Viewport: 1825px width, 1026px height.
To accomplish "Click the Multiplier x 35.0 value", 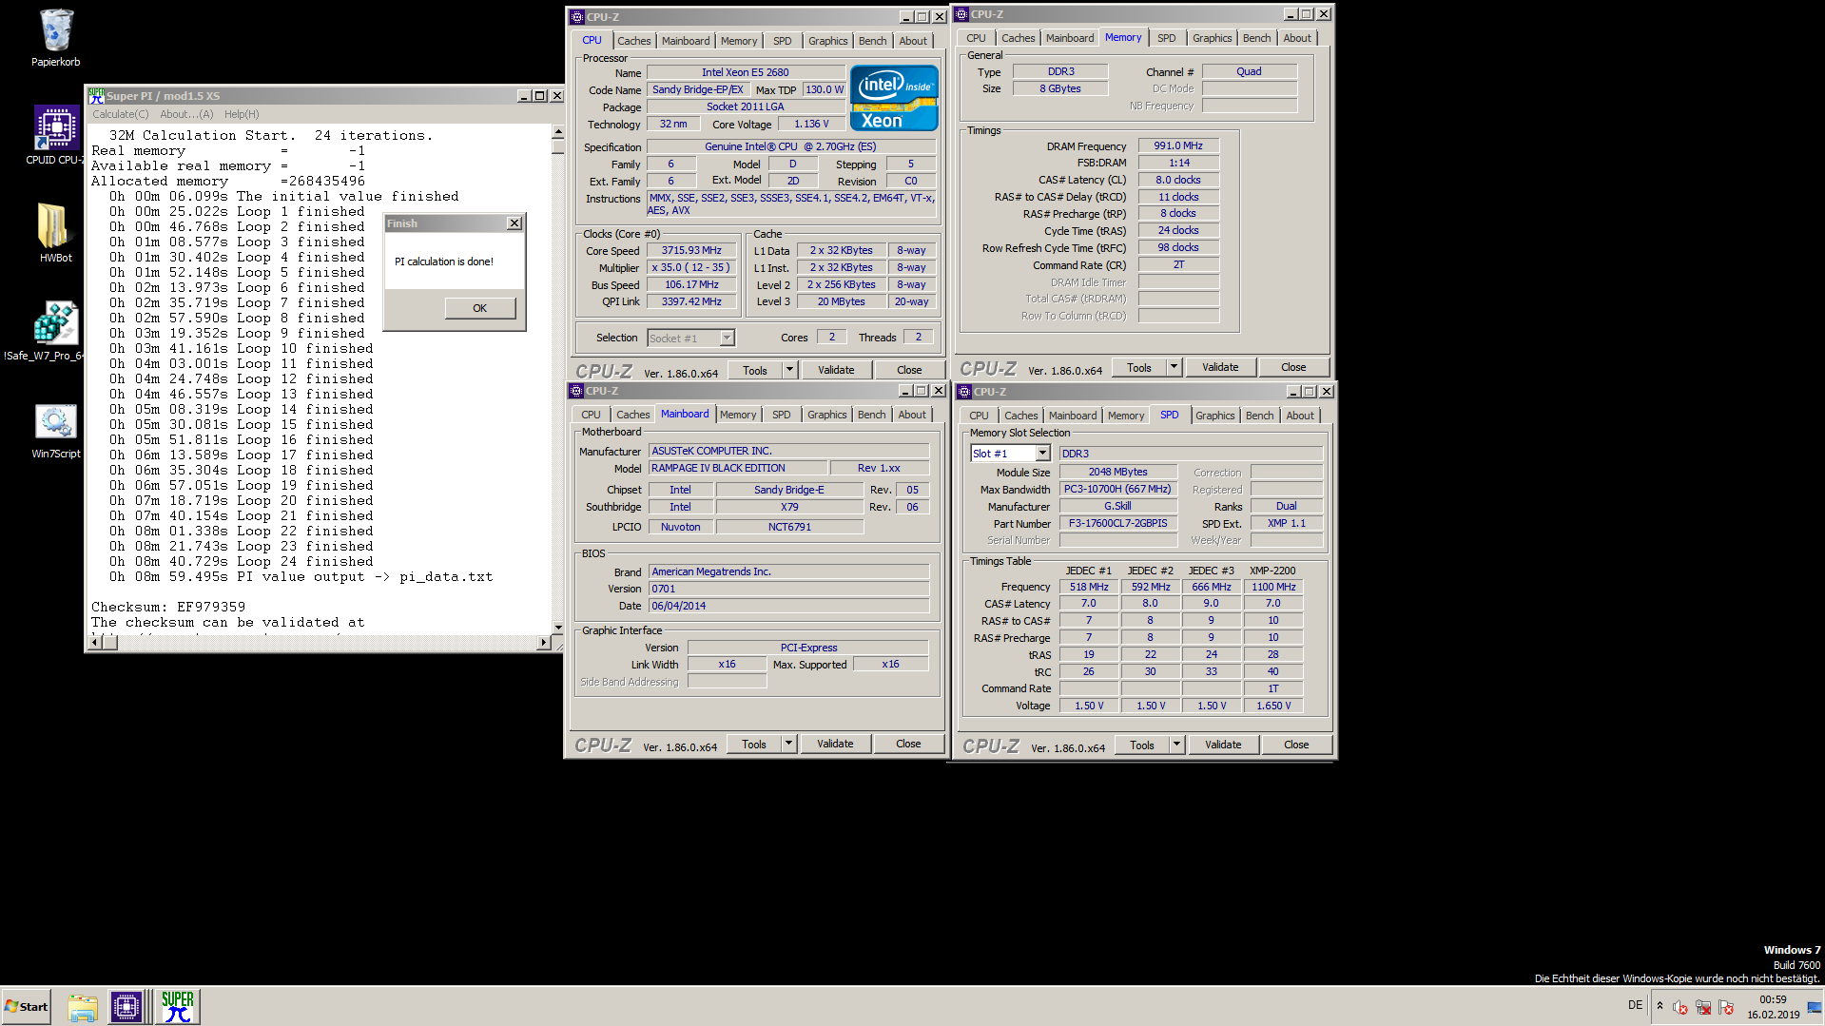I will pos(692,267).
